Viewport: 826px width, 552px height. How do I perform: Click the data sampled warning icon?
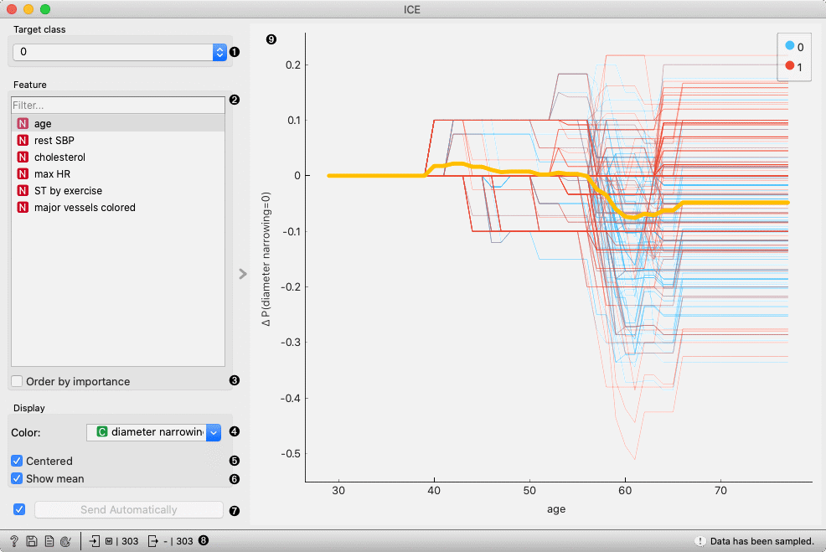point(701,541)
